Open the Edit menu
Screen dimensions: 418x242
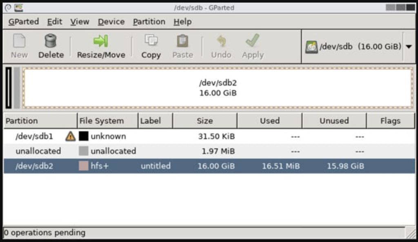55,22
